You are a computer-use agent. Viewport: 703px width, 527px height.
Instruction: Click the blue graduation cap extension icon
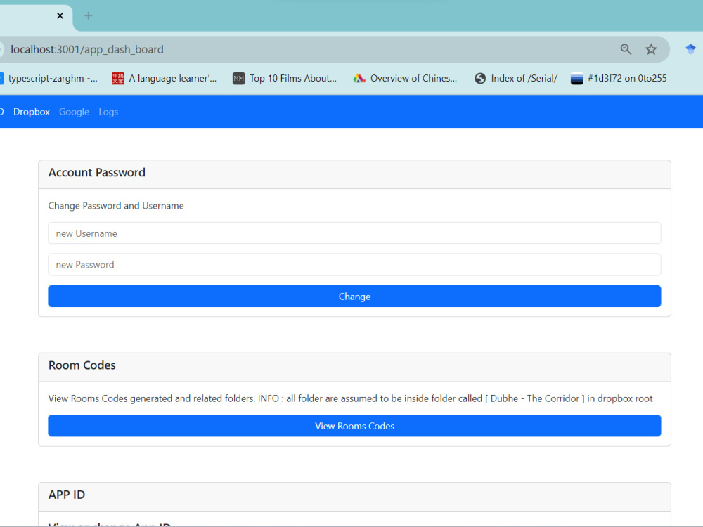(x=690, y=49)
